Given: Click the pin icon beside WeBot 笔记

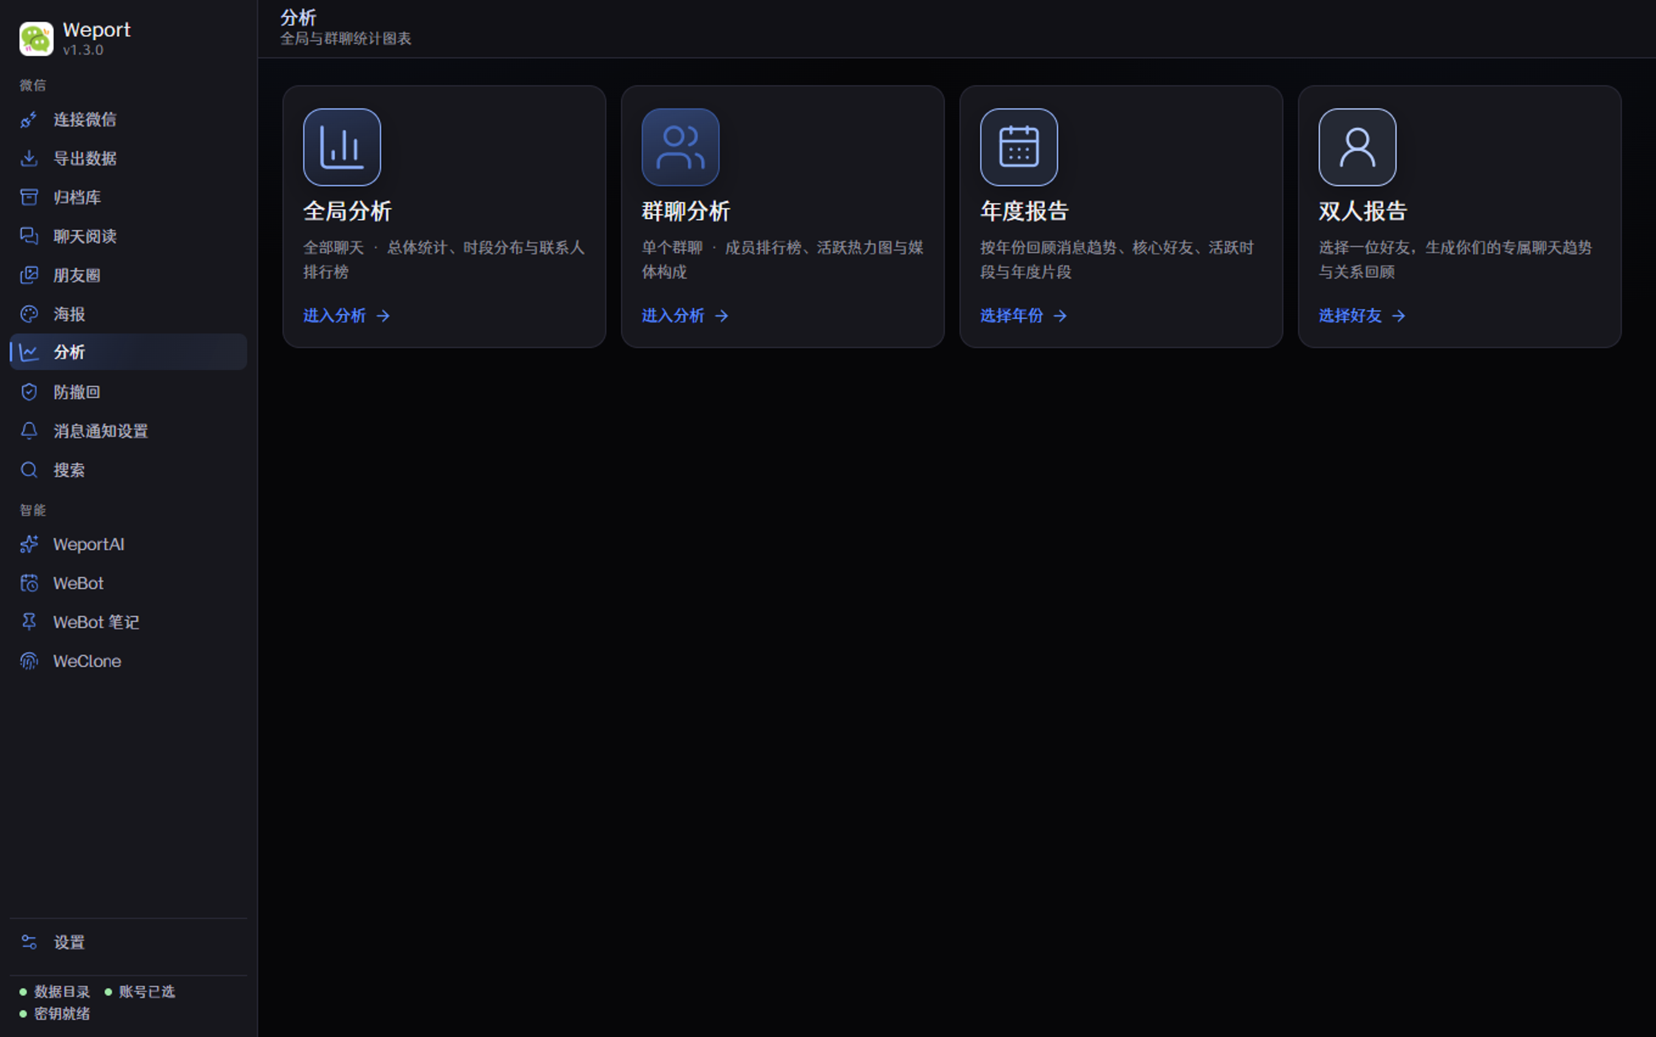Looking at the screenshot, I should [x=29, y=622].
